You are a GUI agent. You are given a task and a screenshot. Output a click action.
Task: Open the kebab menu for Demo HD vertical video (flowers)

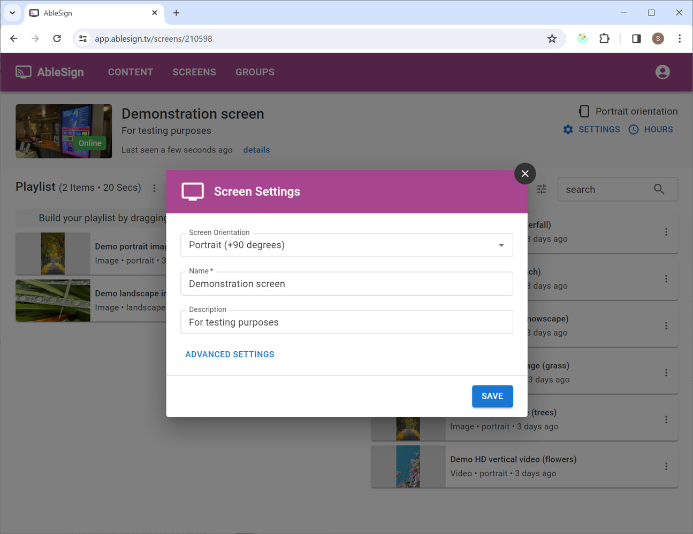point(666,466)
